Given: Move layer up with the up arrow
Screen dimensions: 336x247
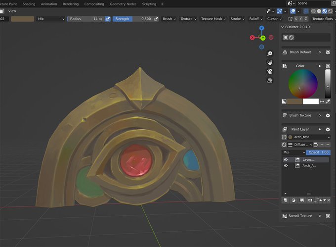Looking at the screenshot, I should click(321, 200).
